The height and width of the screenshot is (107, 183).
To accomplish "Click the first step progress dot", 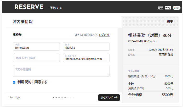I will pos(53,98).
